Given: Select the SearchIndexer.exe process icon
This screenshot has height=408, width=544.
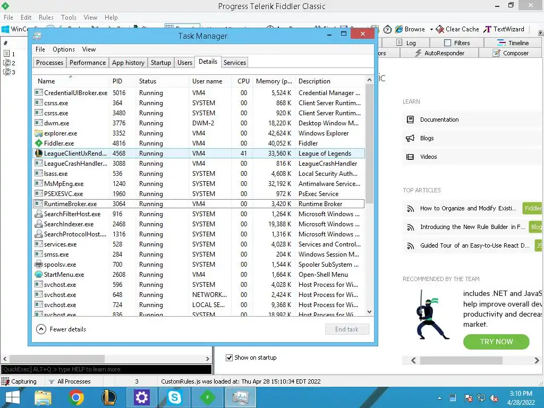Looking at the screenshot, I should point(38,224).
